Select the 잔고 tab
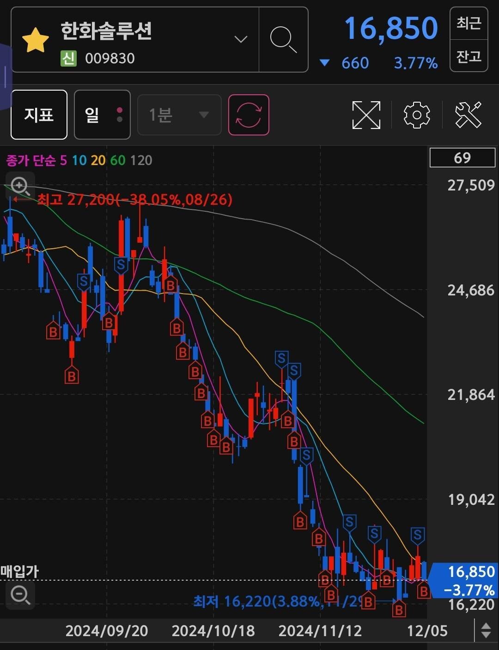499x650 pixels. 469,56
